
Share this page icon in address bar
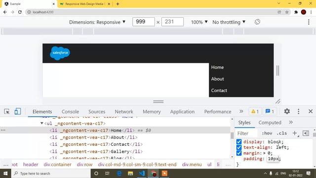[x=279, y=12]
